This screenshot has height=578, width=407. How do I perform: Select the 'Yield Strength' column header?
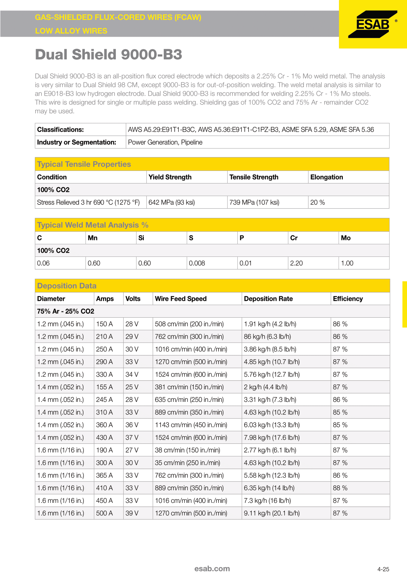[x=187, y=177]
